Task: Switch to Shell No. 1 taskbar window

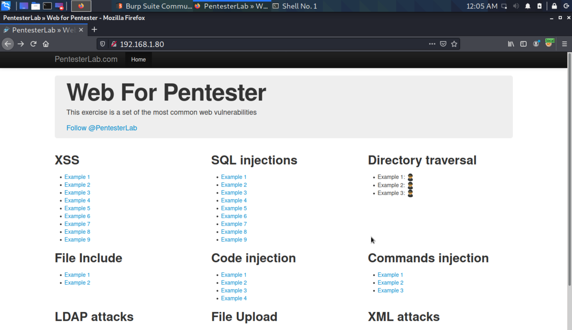Action: (x=295, y=6)
